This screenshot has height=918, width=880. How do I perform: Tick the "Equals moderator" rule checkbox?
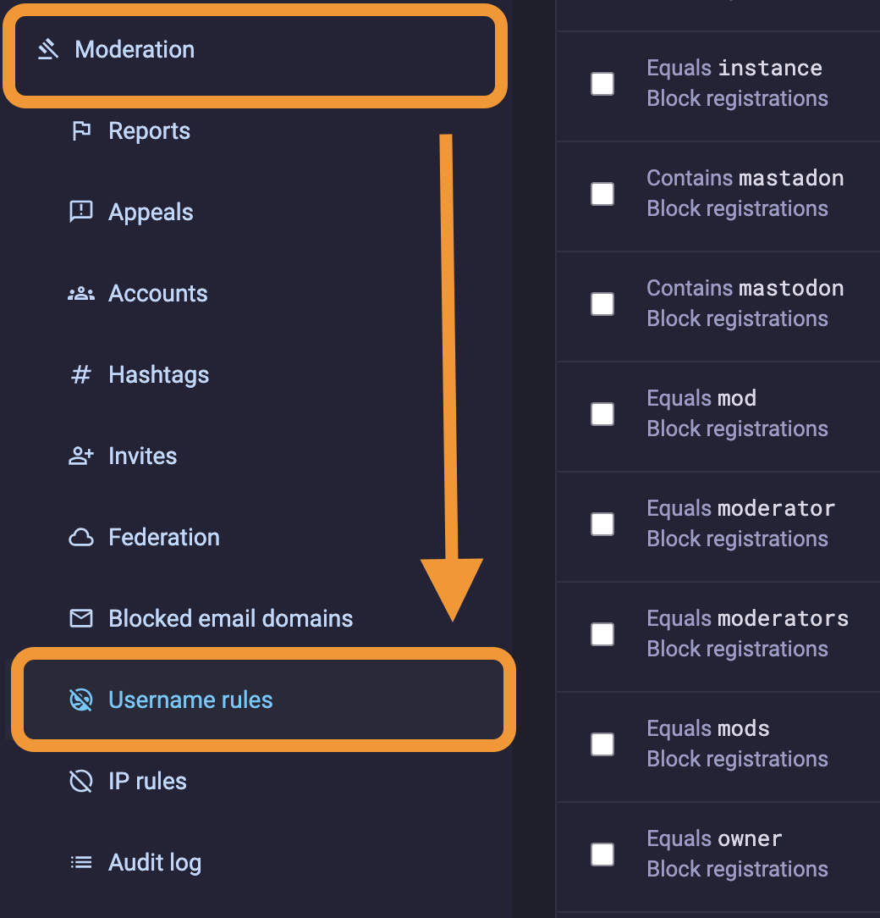pyautogui.click(x=602, y=524)
